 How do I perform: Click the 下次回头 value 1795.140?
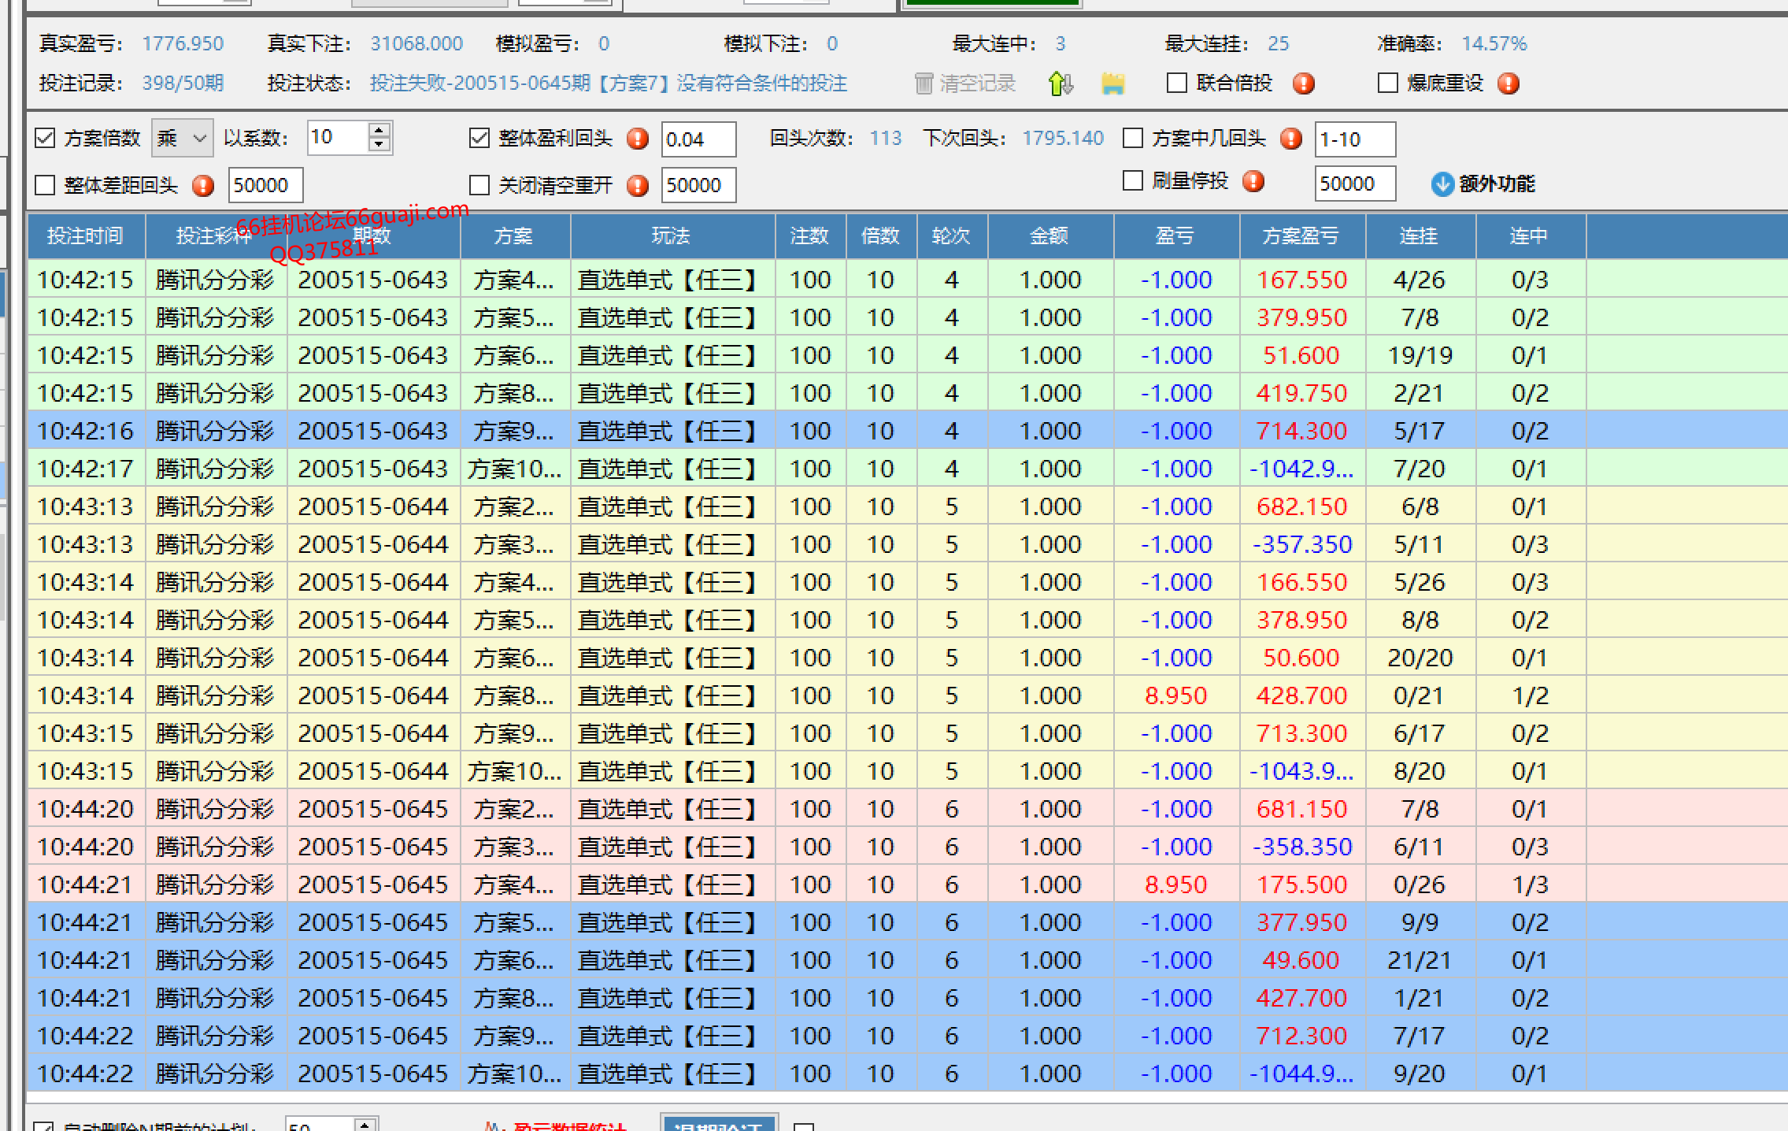tap(1063, 139)
